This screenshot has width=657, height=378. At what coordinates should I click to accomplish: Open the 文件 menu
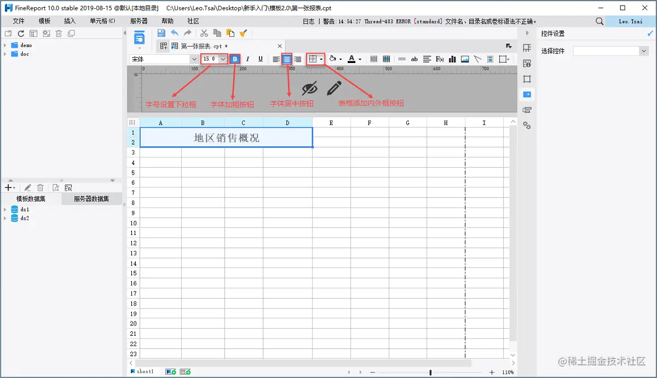point(19,21)
